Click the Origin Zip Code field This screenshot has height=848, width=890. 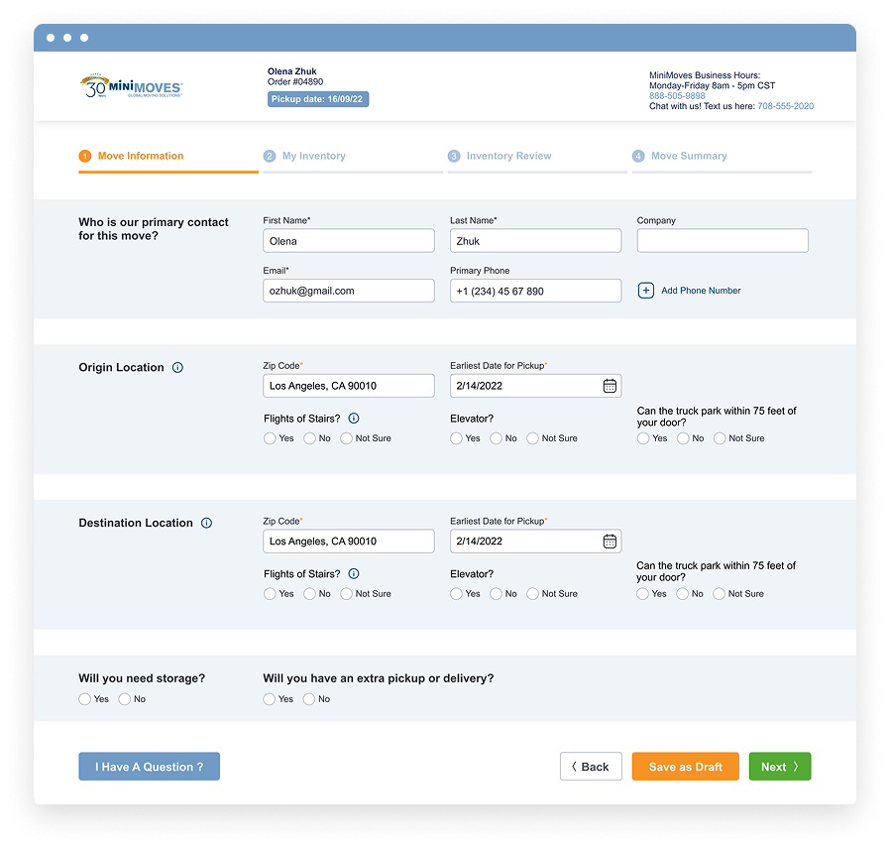pyautogui.click(x=349, y=386)
